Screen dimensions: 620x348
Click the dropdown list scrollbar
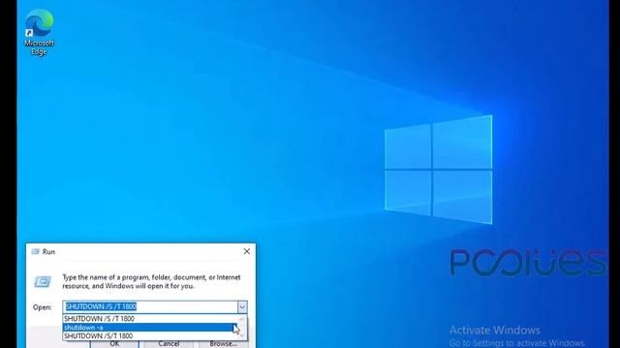tap(242, 327)
